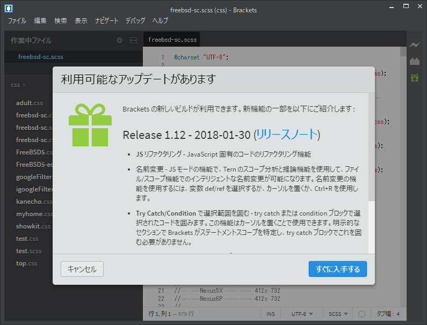Open リリースノート link
Image resolution: width=427 pixels, height=325 pixels.
tap(287, 135)
